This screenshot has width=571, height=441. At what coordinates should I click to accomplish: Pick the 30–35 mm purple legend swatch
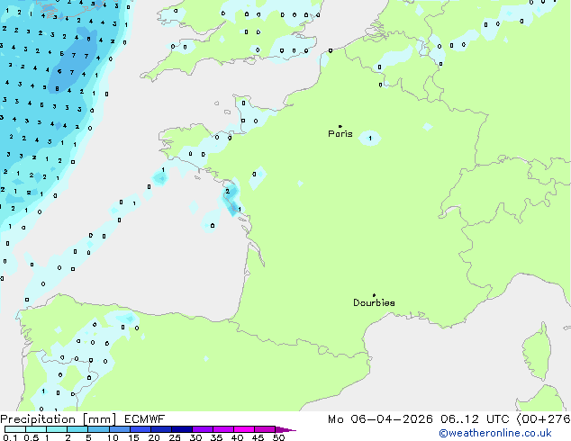click(x=202, y=429)
